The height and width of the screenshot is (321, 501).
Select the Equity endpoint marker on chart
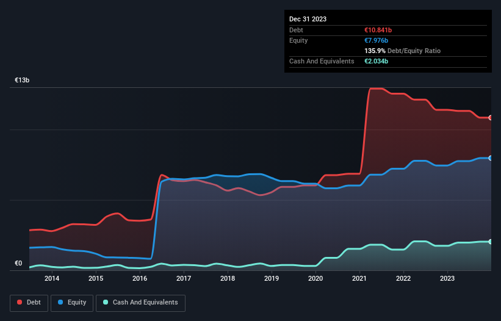[x=491, y=158]
